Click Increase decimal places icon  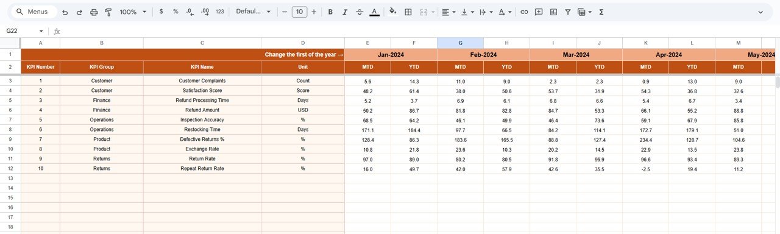click(x=205, y=12)
